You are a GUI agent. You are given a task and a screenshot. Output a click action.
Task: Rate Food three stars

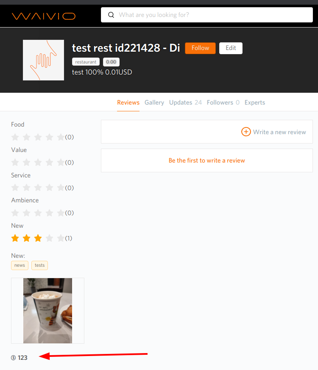pos(38,137)
